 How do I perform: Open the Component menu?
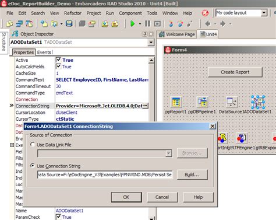pyautogui.click(x=130, y=13)
